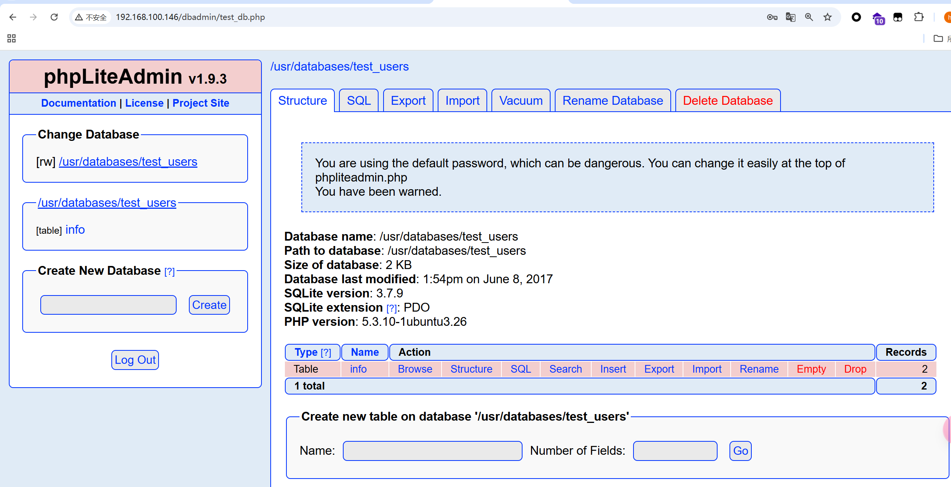Open the saved passwords key icon
951x487 pixels.
[772, 17]
